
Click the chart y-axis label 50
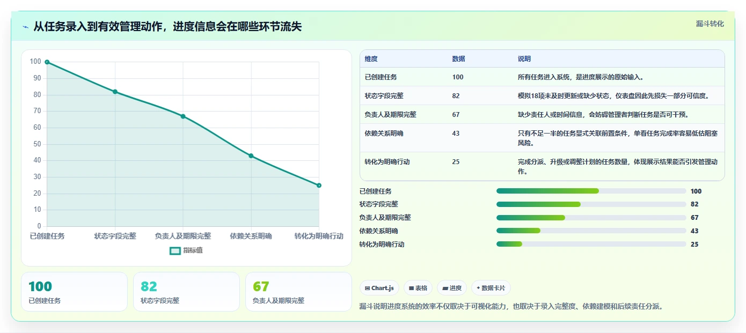click(x=37, y=144)
